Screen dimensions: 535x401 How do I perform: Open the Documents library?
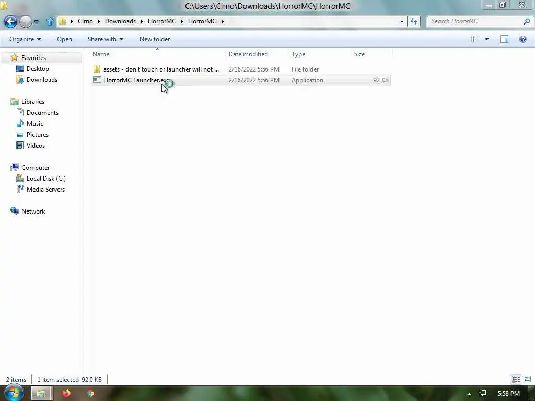coord(42,113)
